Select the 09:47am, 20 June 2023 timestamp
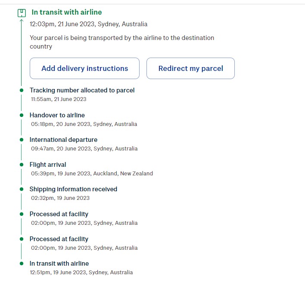The height and width of the screenshot is (291, 305). point(84,149)
